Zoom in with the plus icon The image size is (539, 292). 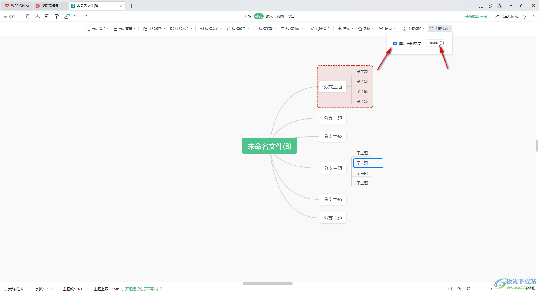tap(519, 289)
